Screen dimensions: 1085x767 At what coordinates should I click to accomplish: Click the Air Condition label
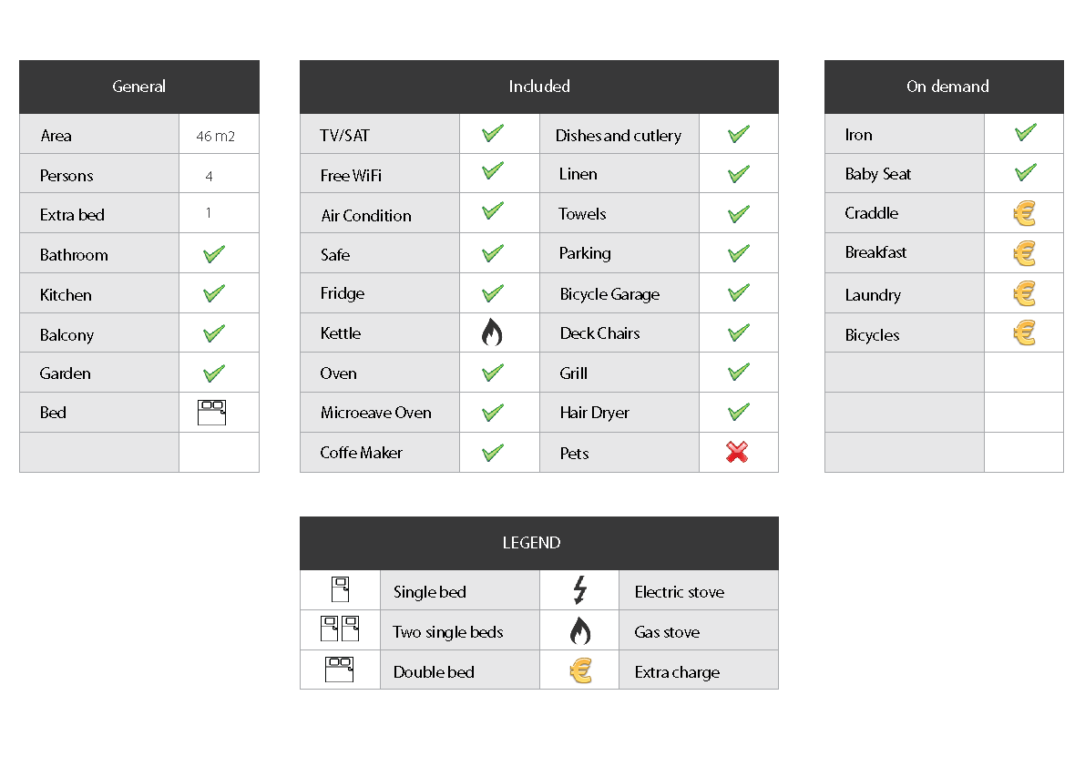pyautogui.click(x=366, y=216)
